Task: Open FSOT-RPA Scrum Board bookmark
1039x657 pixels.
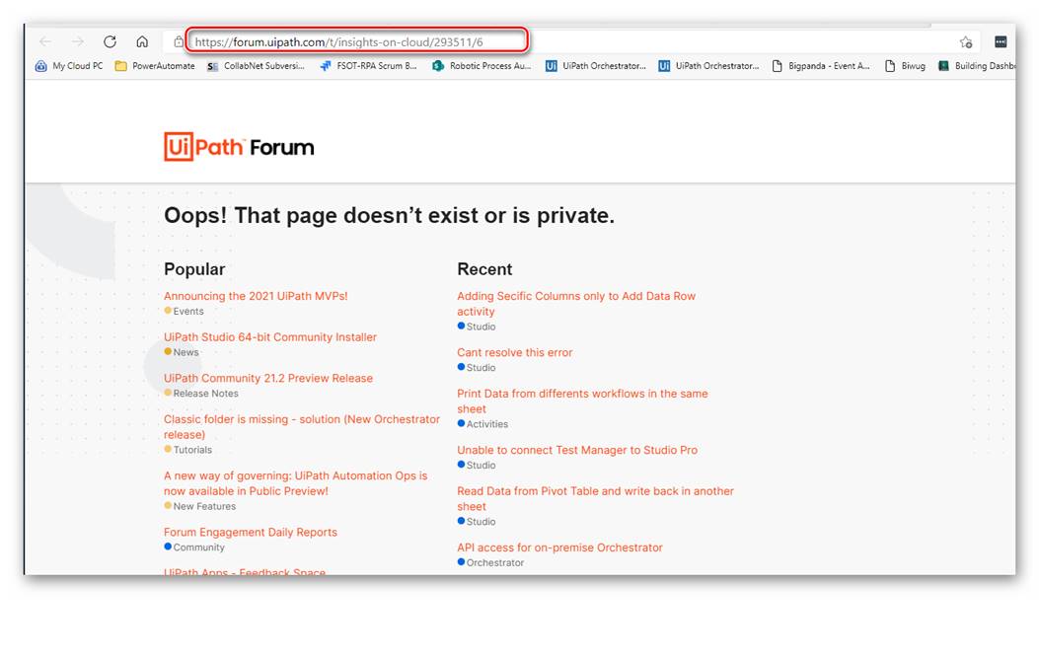Action: point(368,65)
